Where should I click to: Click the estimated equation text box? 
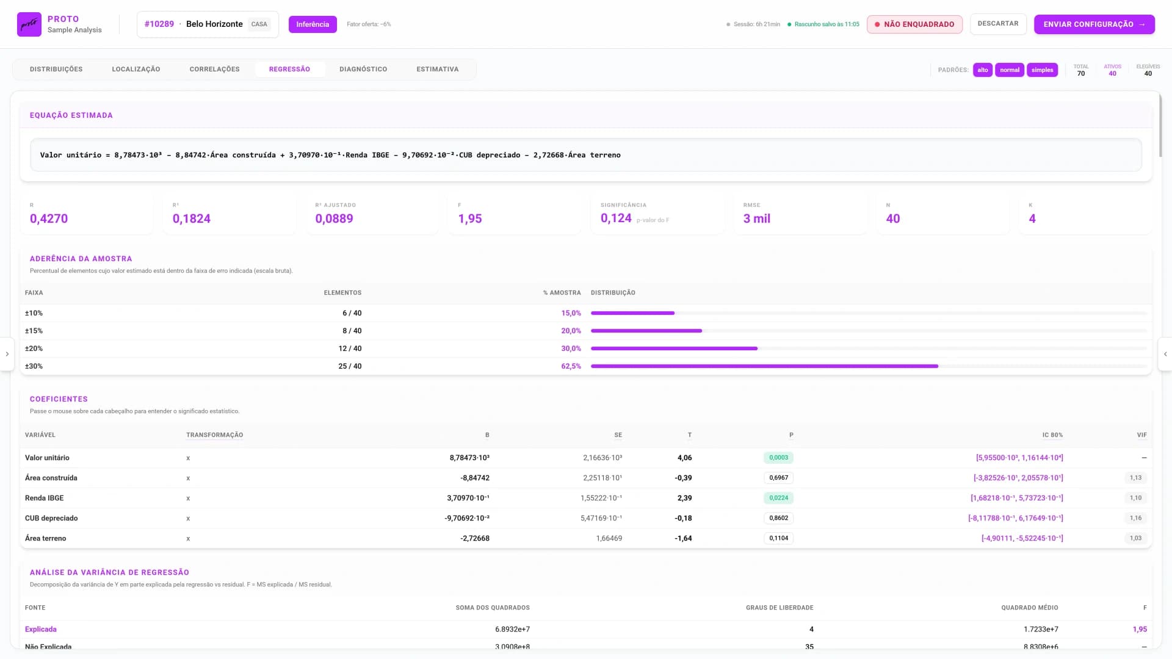586,155
